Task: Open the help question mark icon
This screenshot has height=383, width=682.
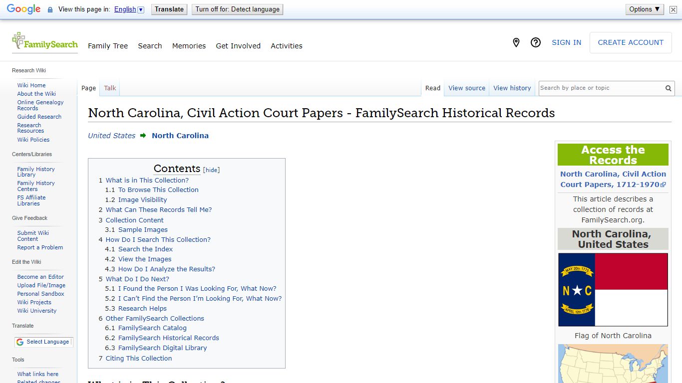Action: 536,43
